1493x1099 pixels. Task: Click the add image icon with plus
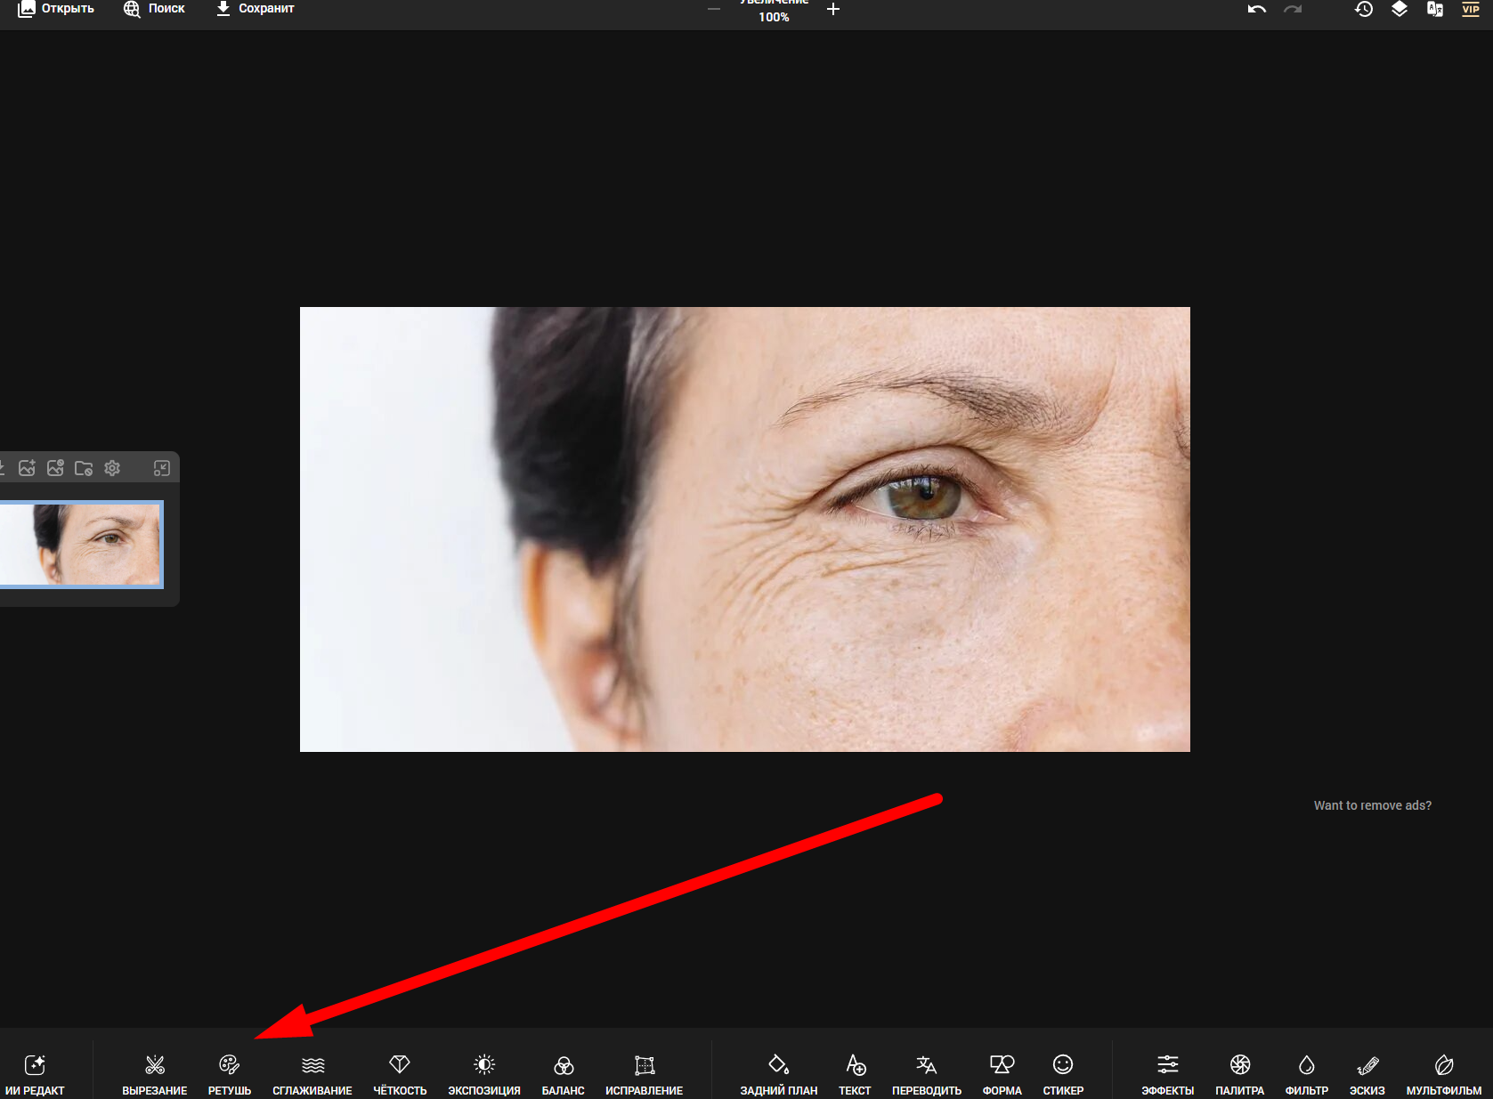pyautogui.click(x=27, y=468)
